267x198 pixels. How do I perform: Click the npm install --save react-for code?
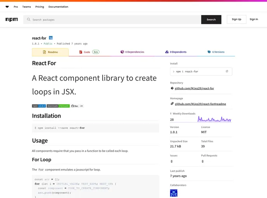pyautogui.click(x=60, y=128)
